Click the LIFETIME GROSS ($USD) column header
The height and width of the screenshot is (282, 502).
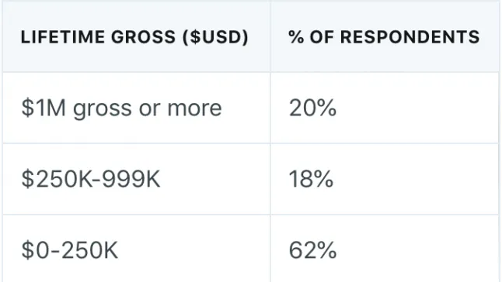pyautogui.click(x=137, y=36)
